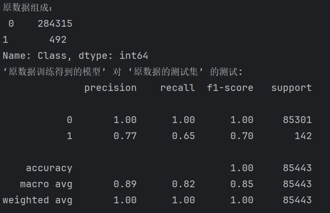Image resolution: width=330 pixels, height=213 pixels.
Task: Click the line starting '原数据训练得到的模型'
Action: point(123,72)
